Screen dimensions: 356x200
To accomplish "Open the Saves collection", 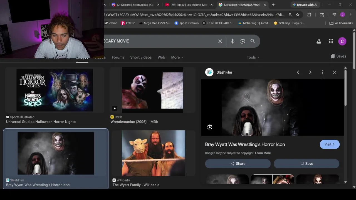I will pyautogui.click(x=338, y=56).
